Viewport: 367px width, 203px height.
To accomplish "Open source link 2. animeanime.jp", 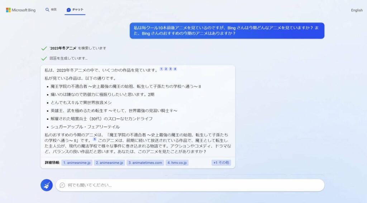I will click(x=109, y=163).
